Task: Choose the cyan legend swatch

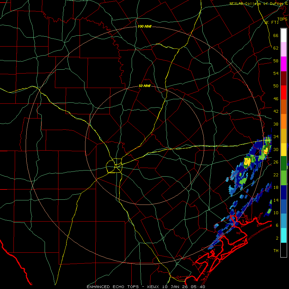Action: 284,236
